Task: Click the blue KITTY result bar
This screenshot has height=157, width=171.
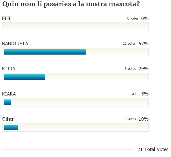Action: tap(24, 77)
